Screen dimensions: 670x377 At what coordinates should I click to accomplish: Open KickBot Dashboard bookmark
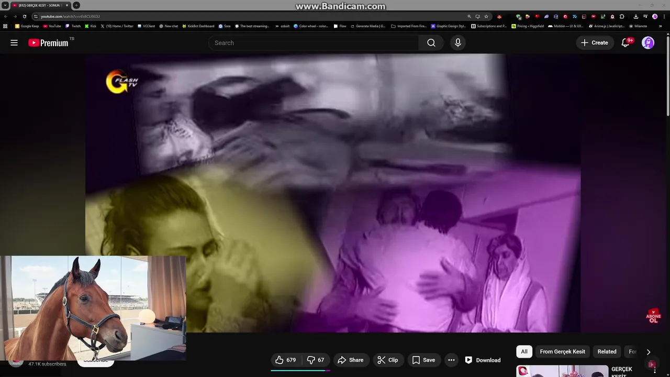[198, 26]
